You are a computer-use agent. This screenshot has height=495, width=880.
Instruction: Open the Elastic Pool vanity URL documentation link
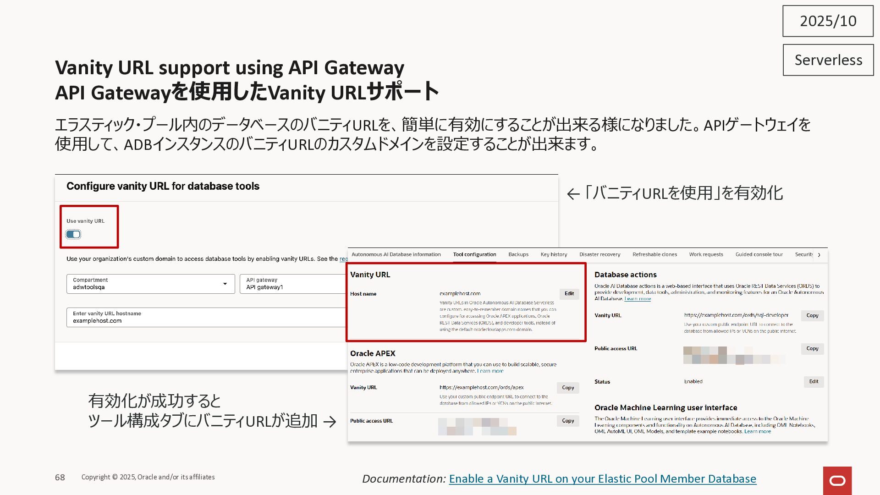[602, 479]
